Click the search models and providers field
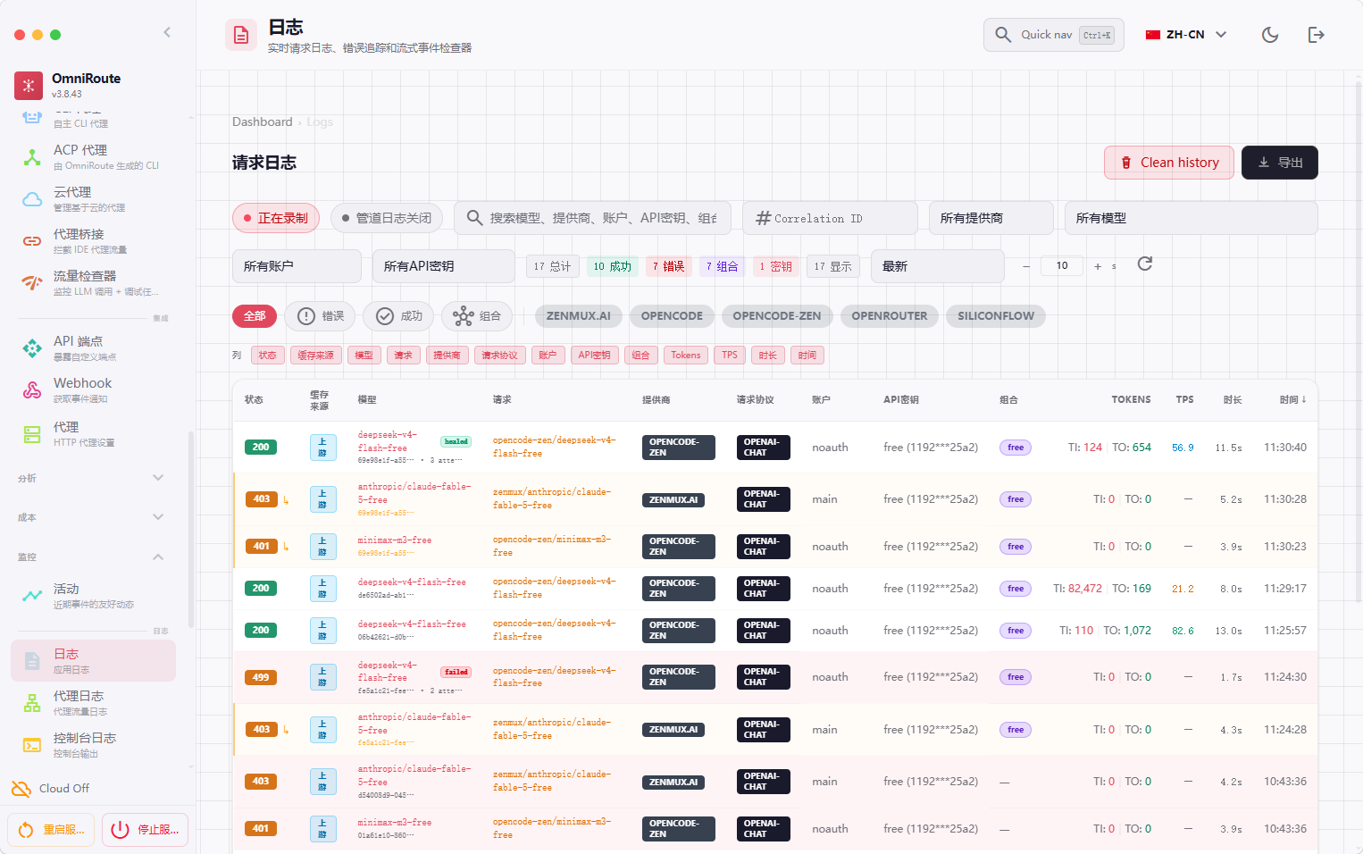 (x=592, y=218)
